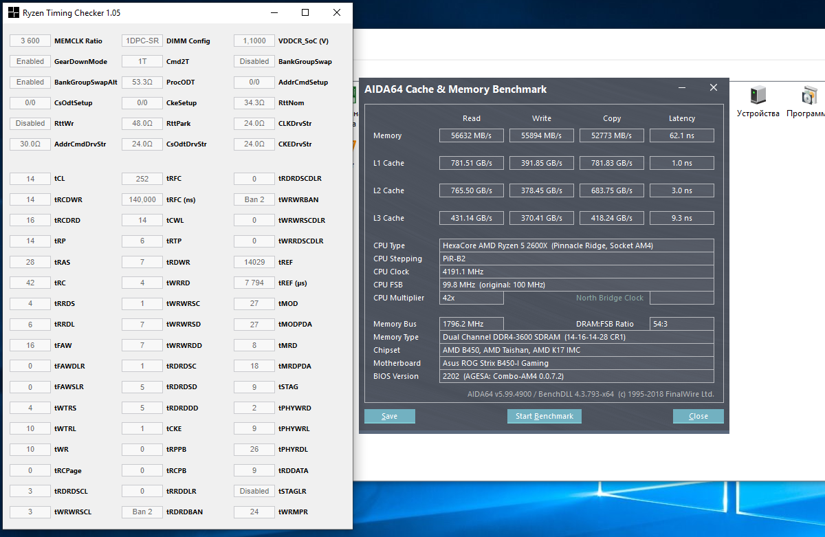
Task: Click the L3 Cache Copy 418.24 GB/s value
Action: pos(612,218)
